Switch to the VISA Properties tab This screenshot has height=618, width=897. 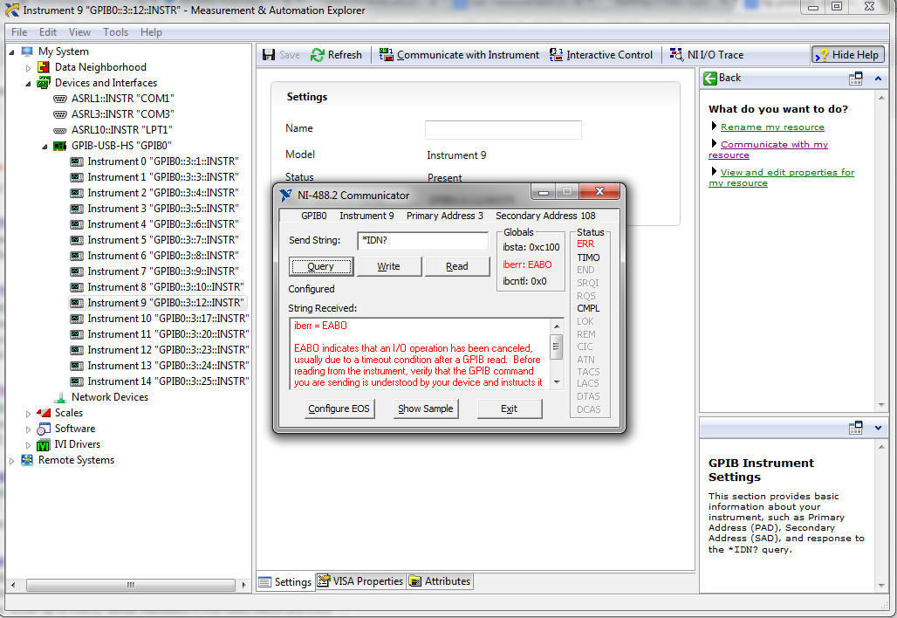[361, 580]
